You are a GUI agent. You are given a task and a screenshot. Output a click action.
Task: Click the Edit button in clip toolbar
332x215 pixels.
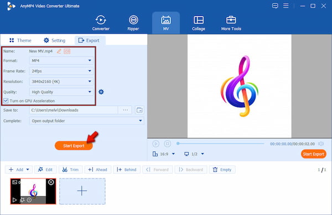(45, 170)
